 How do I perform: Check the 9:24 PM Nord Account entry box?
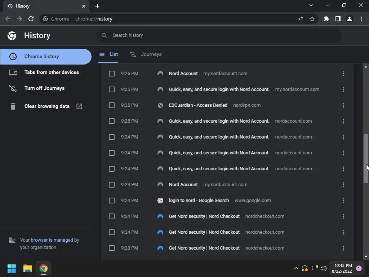pyautogui.click(x=112, y=185)
